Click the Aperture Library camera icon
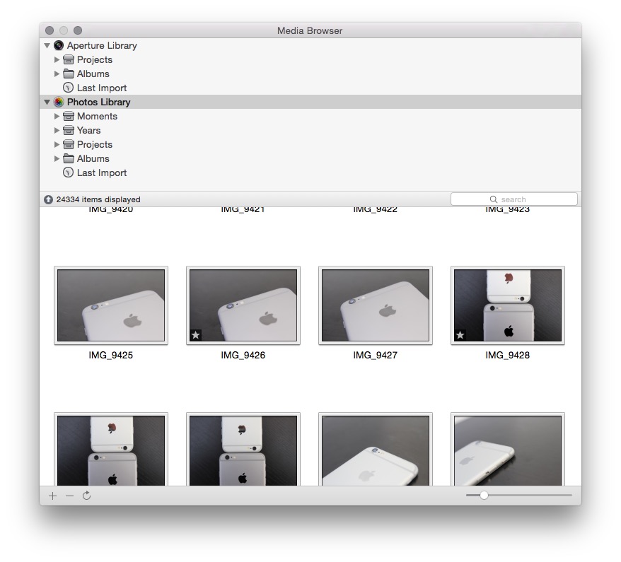The height and width of the screenshot is (562, 621). pos(59,45)
